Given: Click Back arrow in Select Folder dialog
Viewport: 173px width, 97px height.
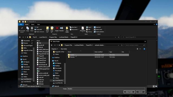Looking at the screenshot, I should click(x=52, y=45).
